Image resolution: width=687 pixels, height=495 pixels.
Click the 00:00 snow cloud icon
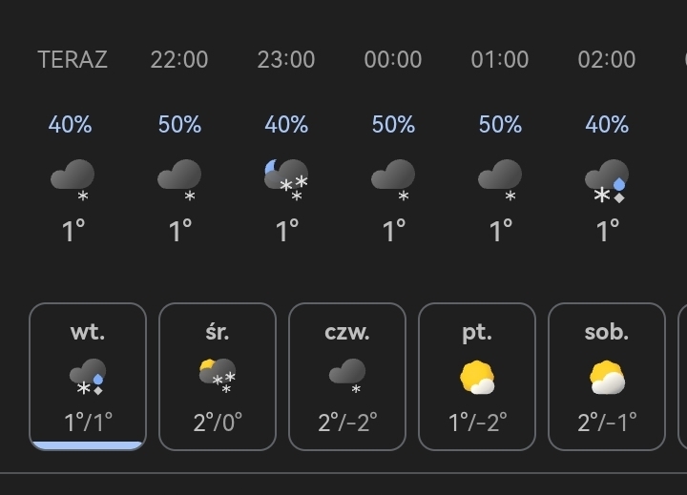point(393,180)
